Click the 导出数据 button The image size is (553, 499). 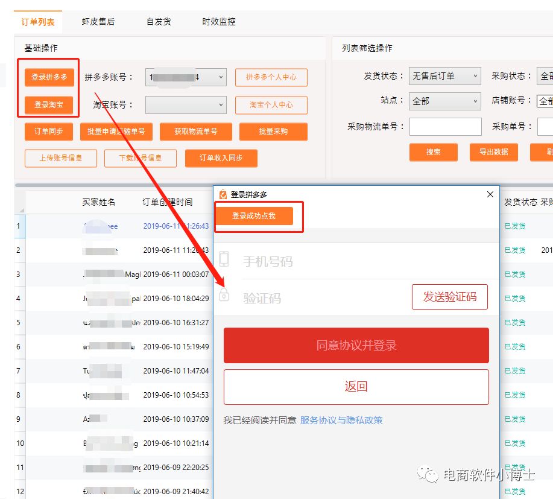[x=494, y=152]
